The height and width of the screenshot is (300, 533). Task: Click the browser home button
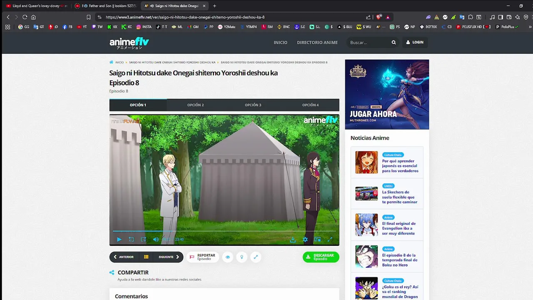coord(33,17)
